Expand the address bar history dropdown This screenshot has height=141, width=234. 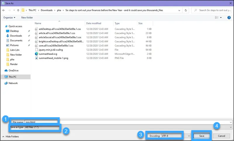179,11
